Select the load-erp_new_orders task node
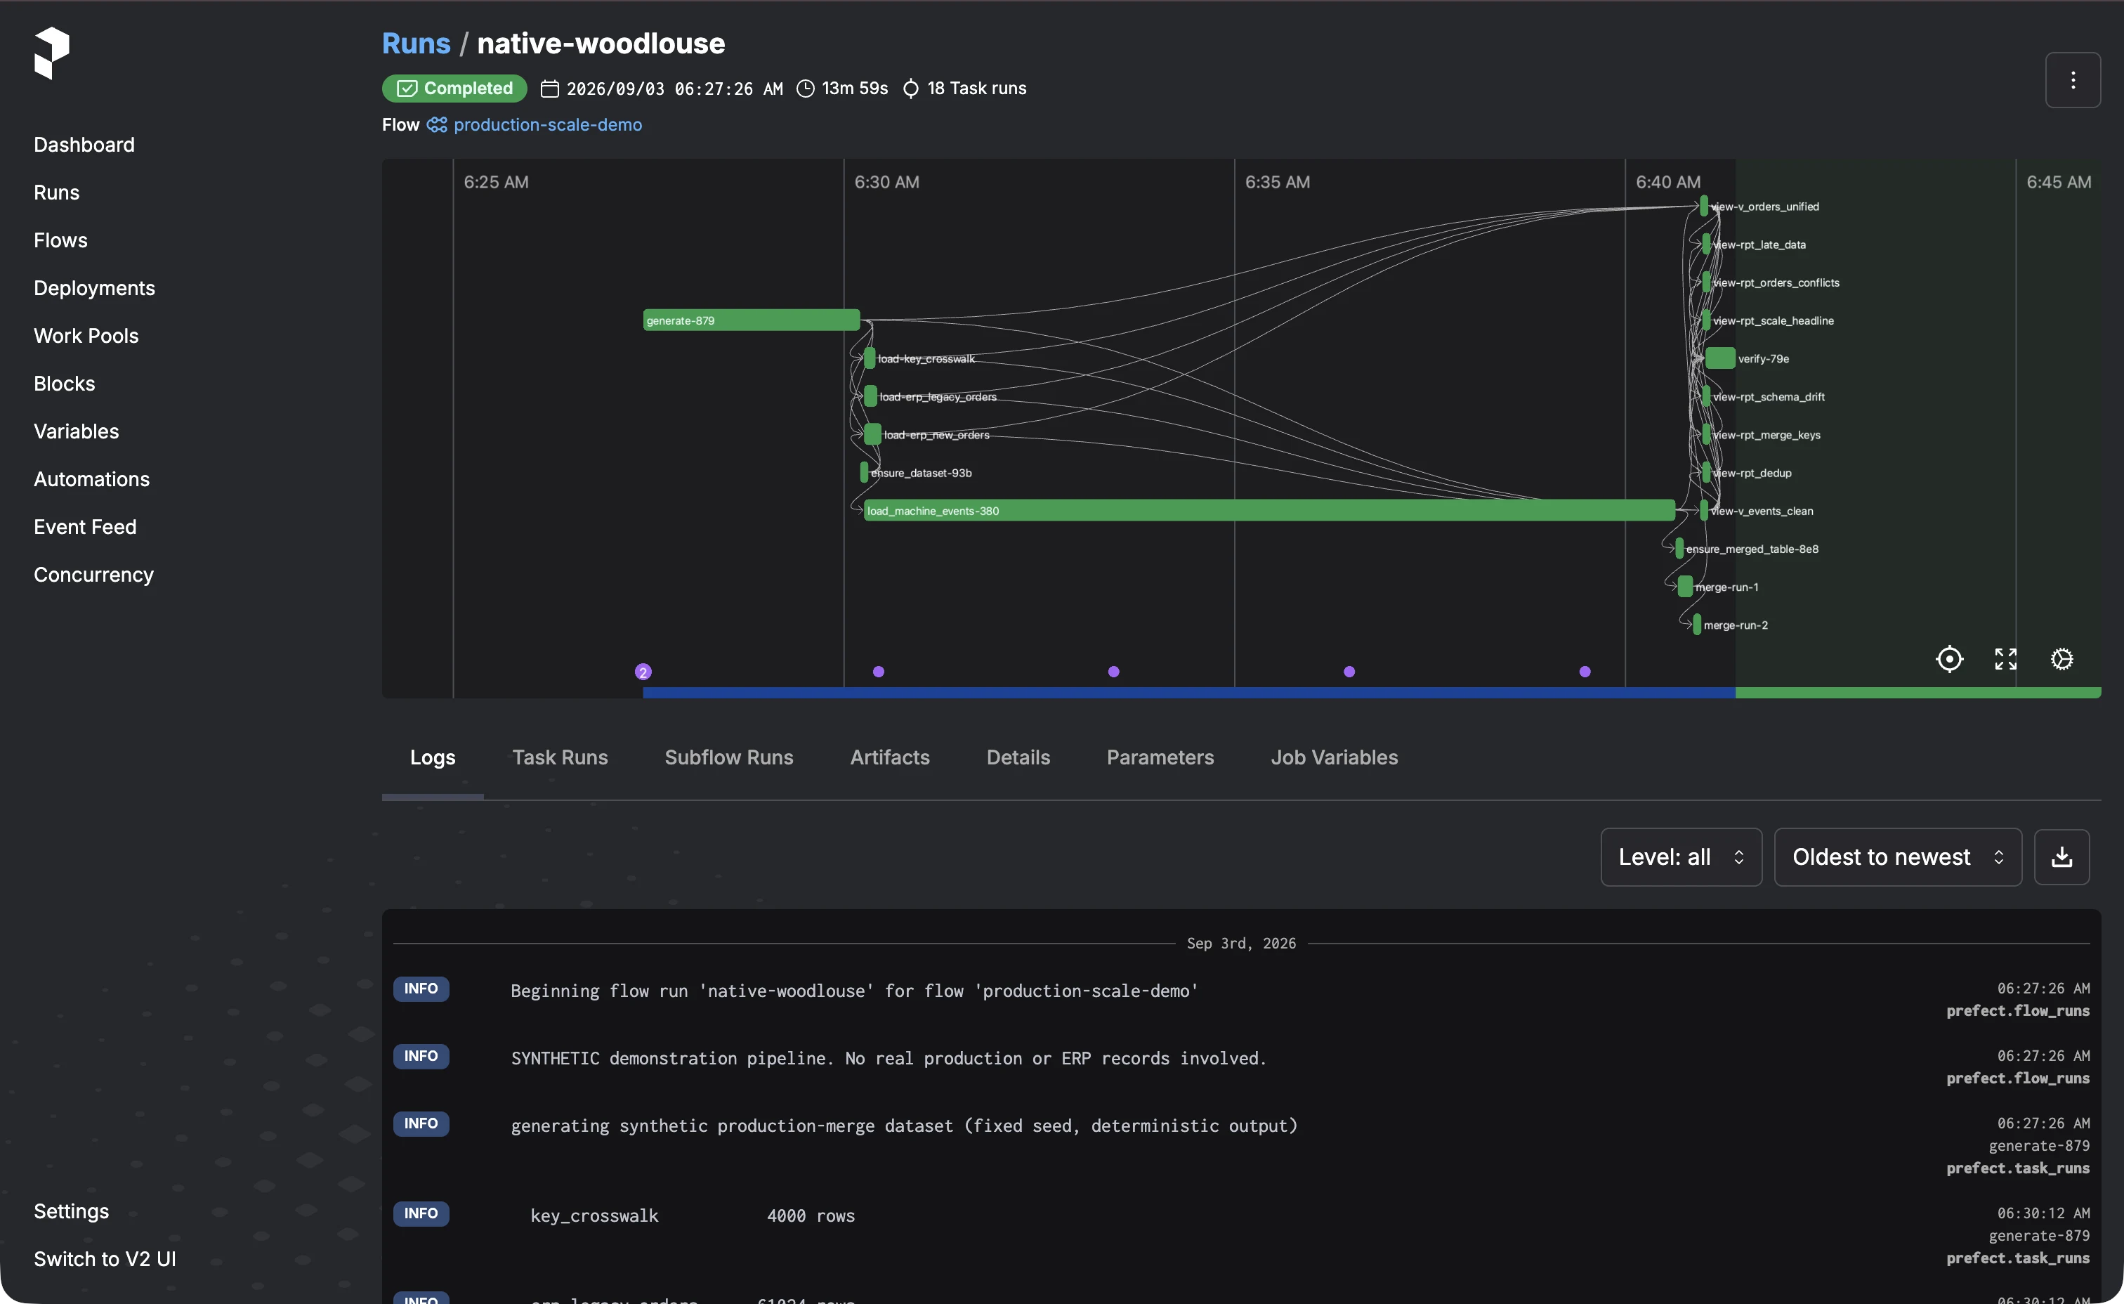2124x1304 pixels. (872, 435)
